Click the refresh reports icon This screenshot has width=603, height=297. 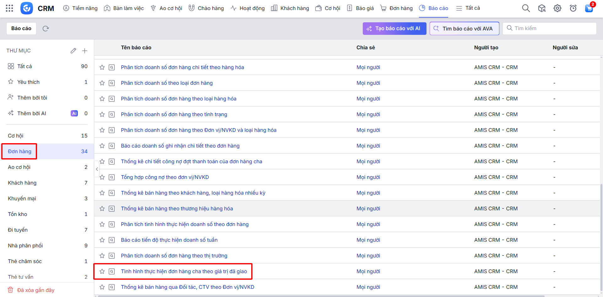[x=46, y=29]
